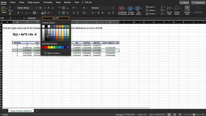The height and width of the screenshot is (116, 206).
Task: Click the Paste clipboard icon
Action: coord(4,9)
